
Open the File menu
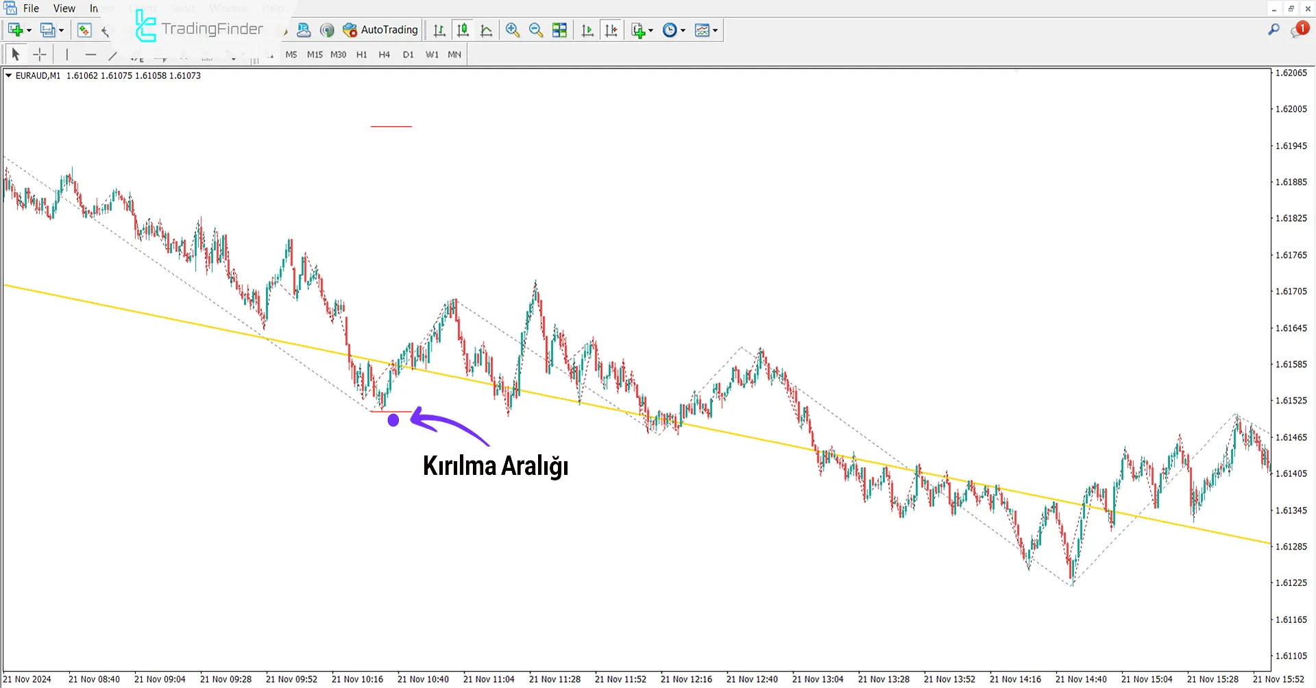(x=31, y=8)
